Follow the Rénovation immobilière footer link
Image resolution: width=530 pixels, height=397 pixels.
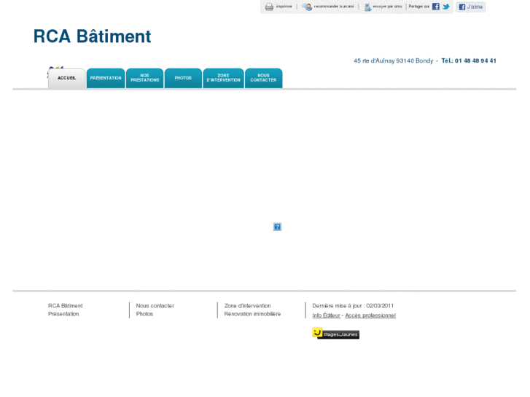(x=252, y=314)
